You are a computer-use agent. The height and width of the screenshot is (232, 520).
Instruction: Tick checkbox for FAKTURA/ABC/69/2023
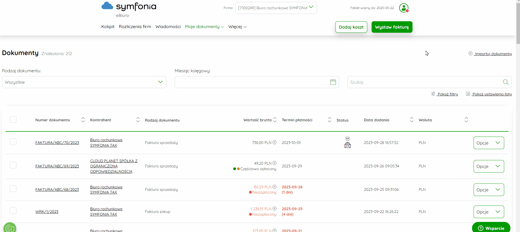pos(13,165)
